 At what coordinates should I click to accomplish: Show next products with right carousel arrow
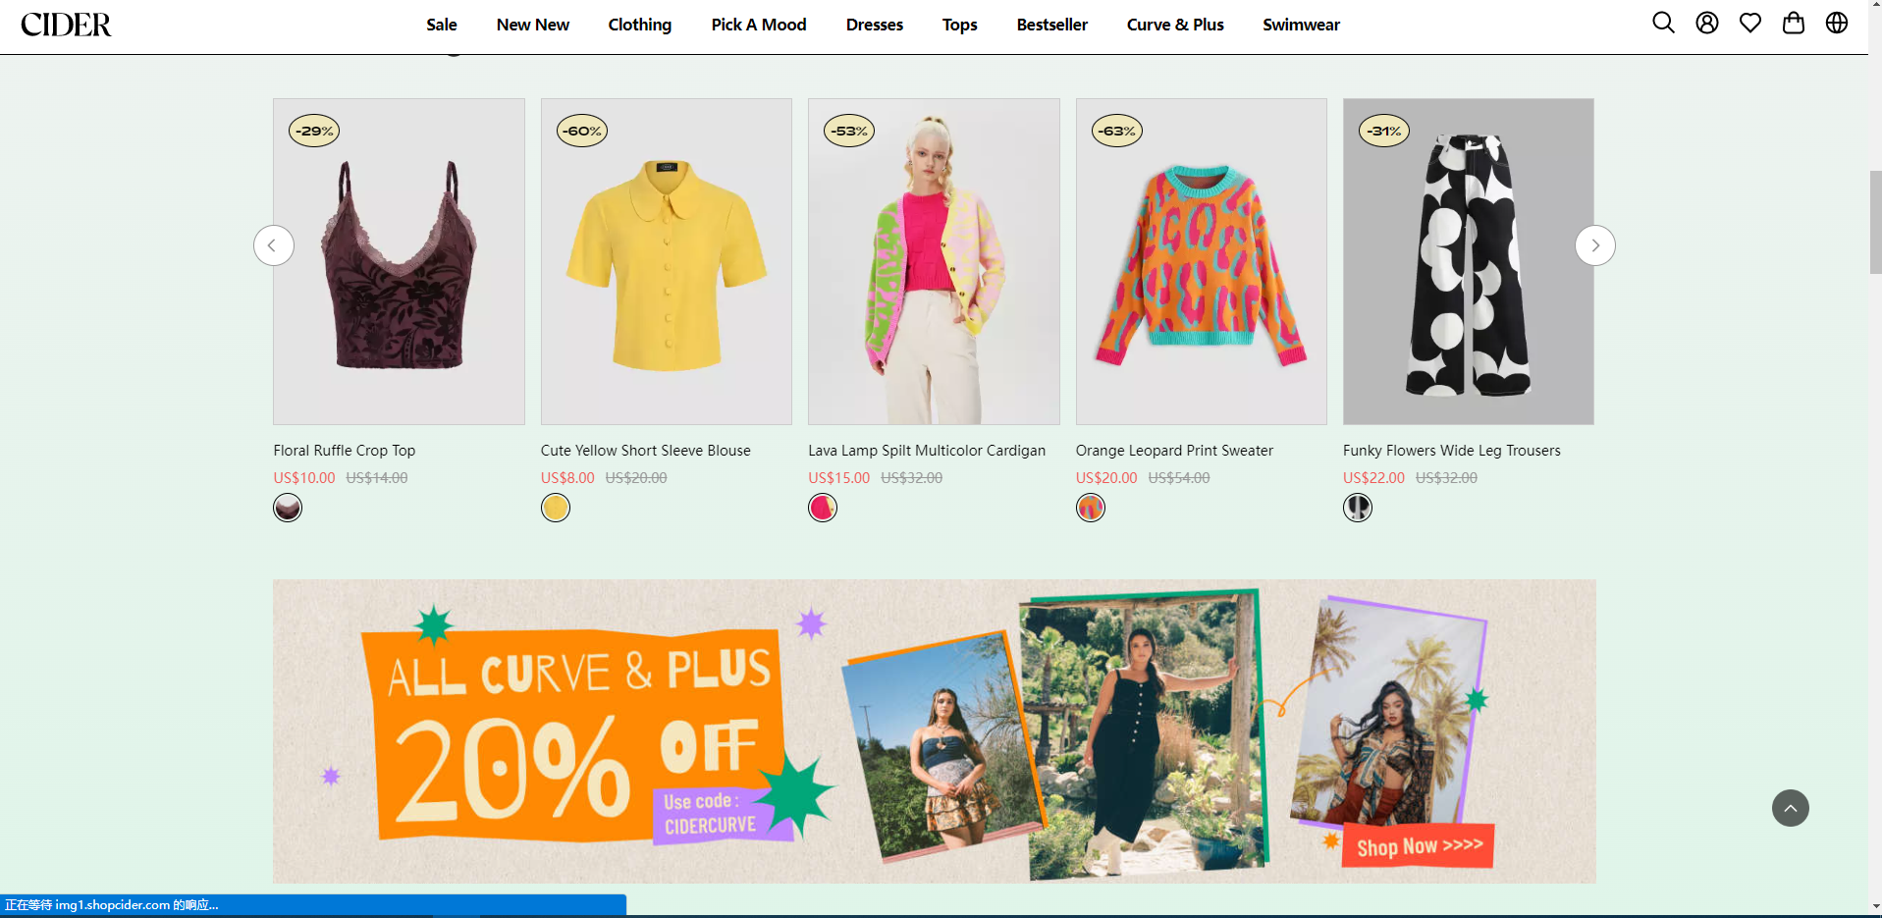click(1595, 245)
